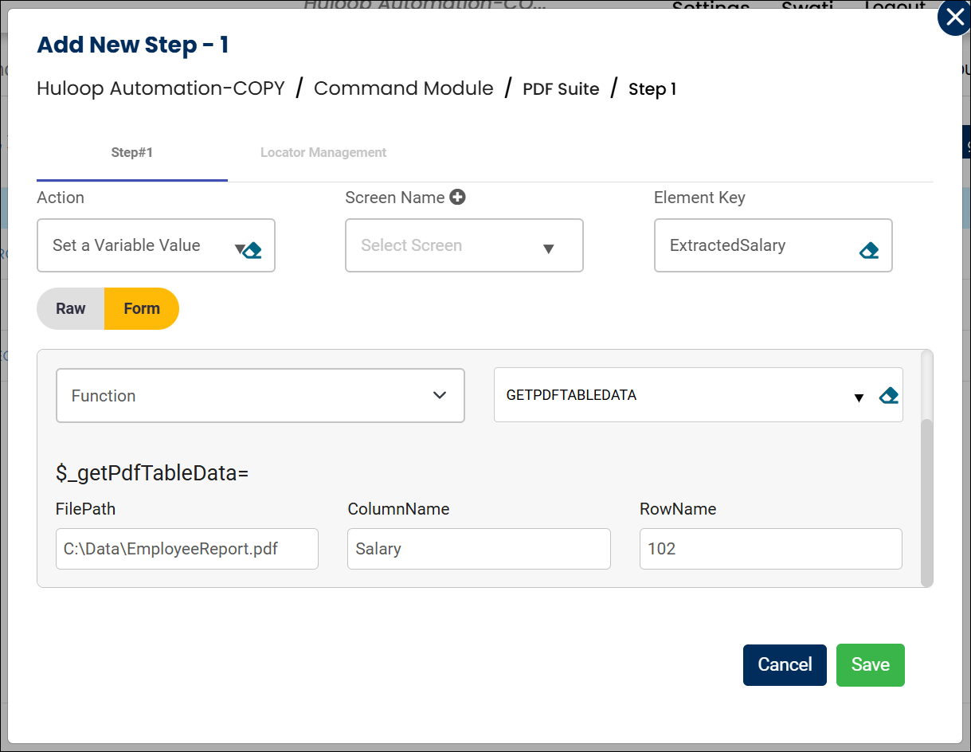Clear GETPDFTABLEDATA selection with eraser icon
The width and height of the screenshot is (971, 752).
point(888,396)
